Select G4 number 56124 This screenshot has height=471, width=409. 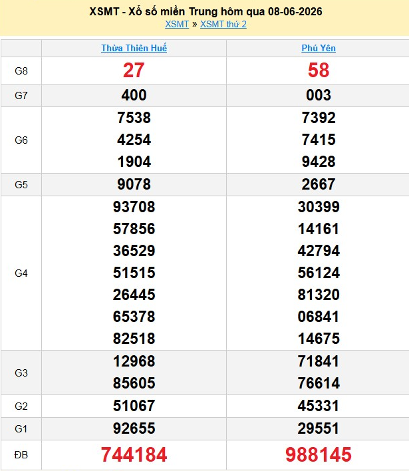(x=319, y=273)
